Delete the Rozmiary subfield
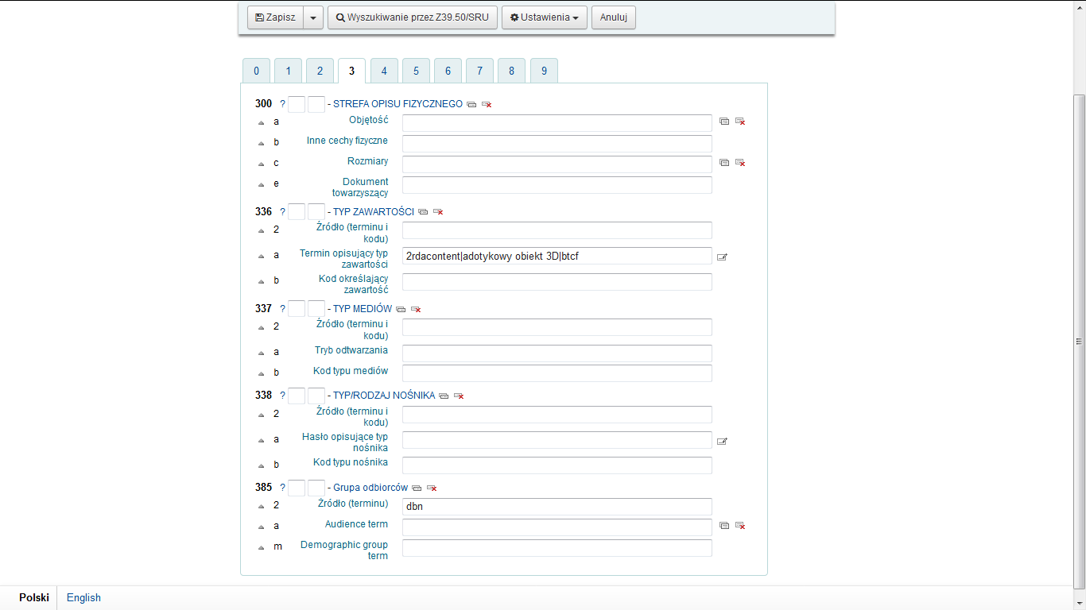The width and height of the screenshot is (1086, 610). click(x=740, y=163)
